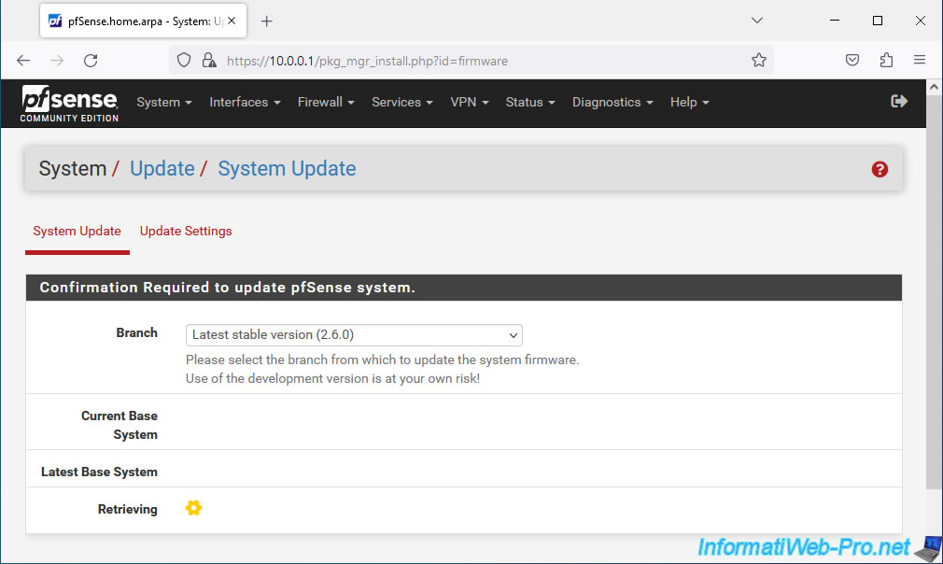Open the Help menu
The width and height of the screenshot is (943, 564).
coord(690,102)
